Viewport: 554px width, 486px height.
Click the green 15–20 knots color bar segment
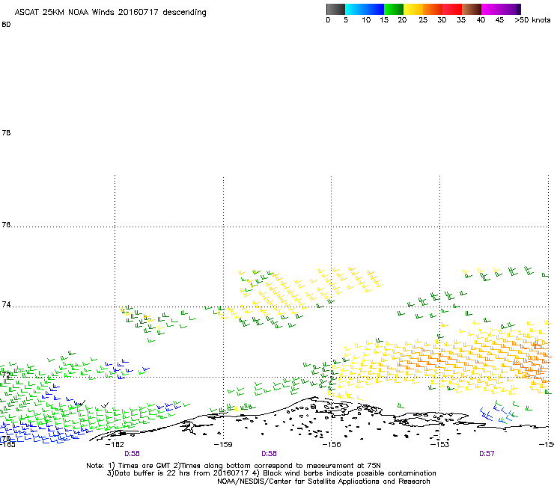coord(394,9)
